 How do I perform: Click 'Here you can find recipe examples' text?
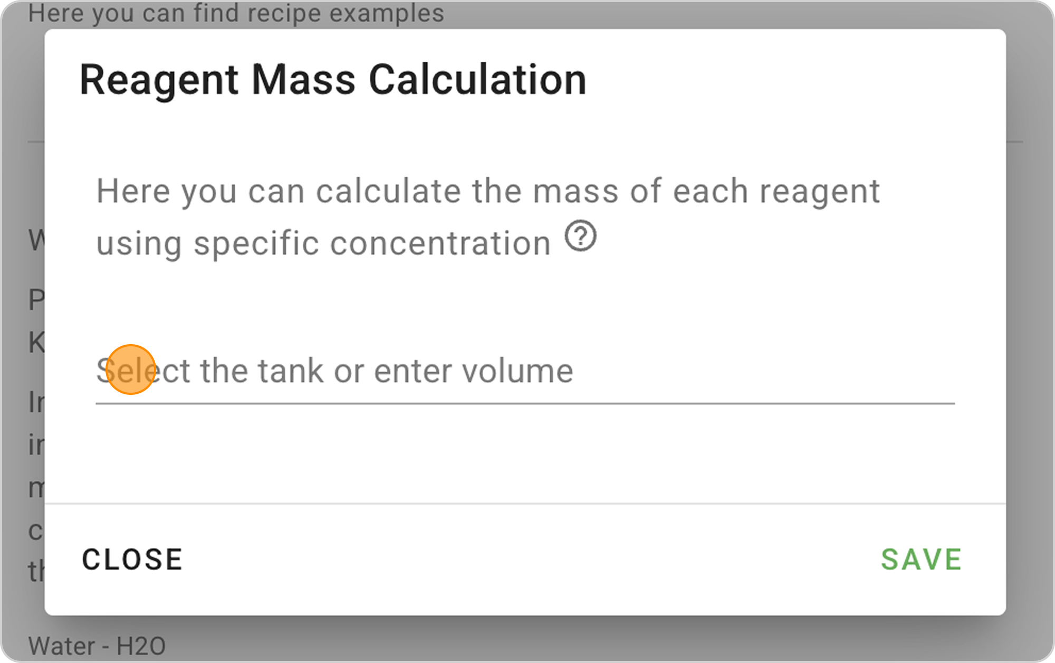pos(236,14)
